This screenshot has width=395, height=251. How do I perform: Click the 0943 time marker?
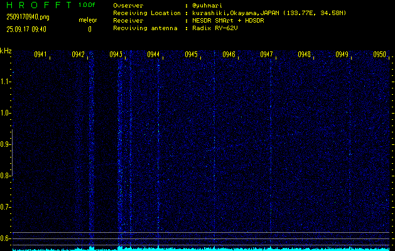116,55
